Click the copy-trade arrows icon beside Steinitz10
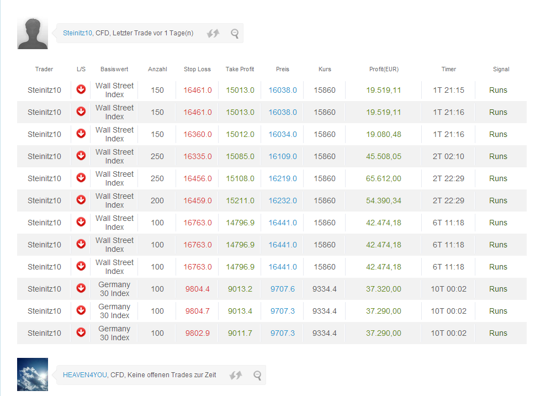535x396 pixels. [x=213, y=34]
